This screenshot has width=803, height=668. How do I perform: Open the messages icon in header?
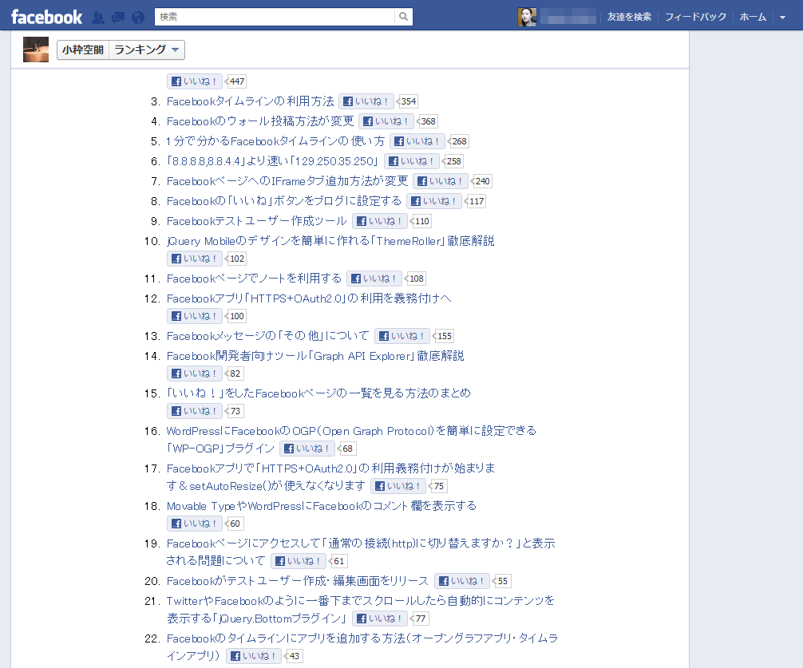(x=118, y=18)
